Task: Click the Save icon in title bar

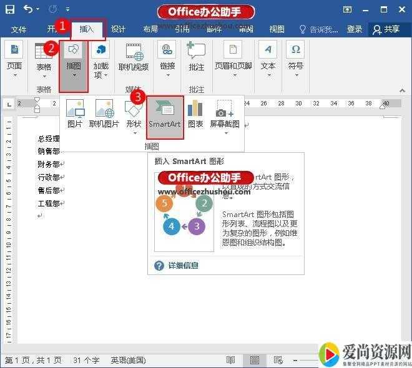Action: (x=9, y=9)
